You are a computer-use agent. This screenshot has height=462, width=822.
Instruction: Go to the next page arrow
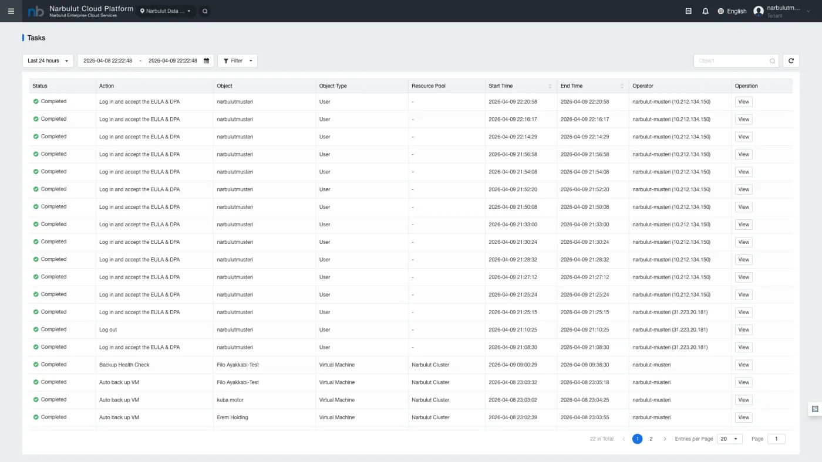coord(665,439)
